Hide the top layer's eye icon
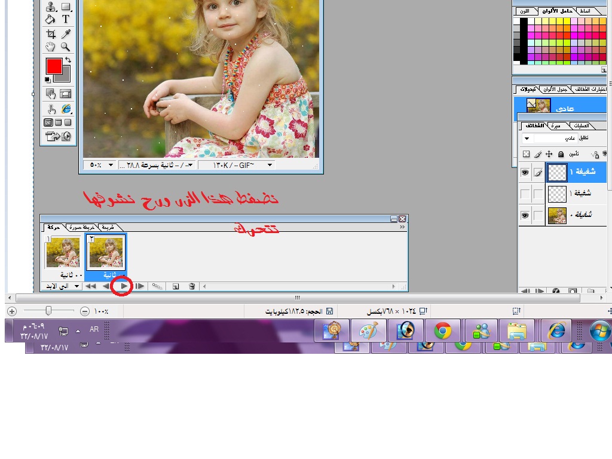 525,173
